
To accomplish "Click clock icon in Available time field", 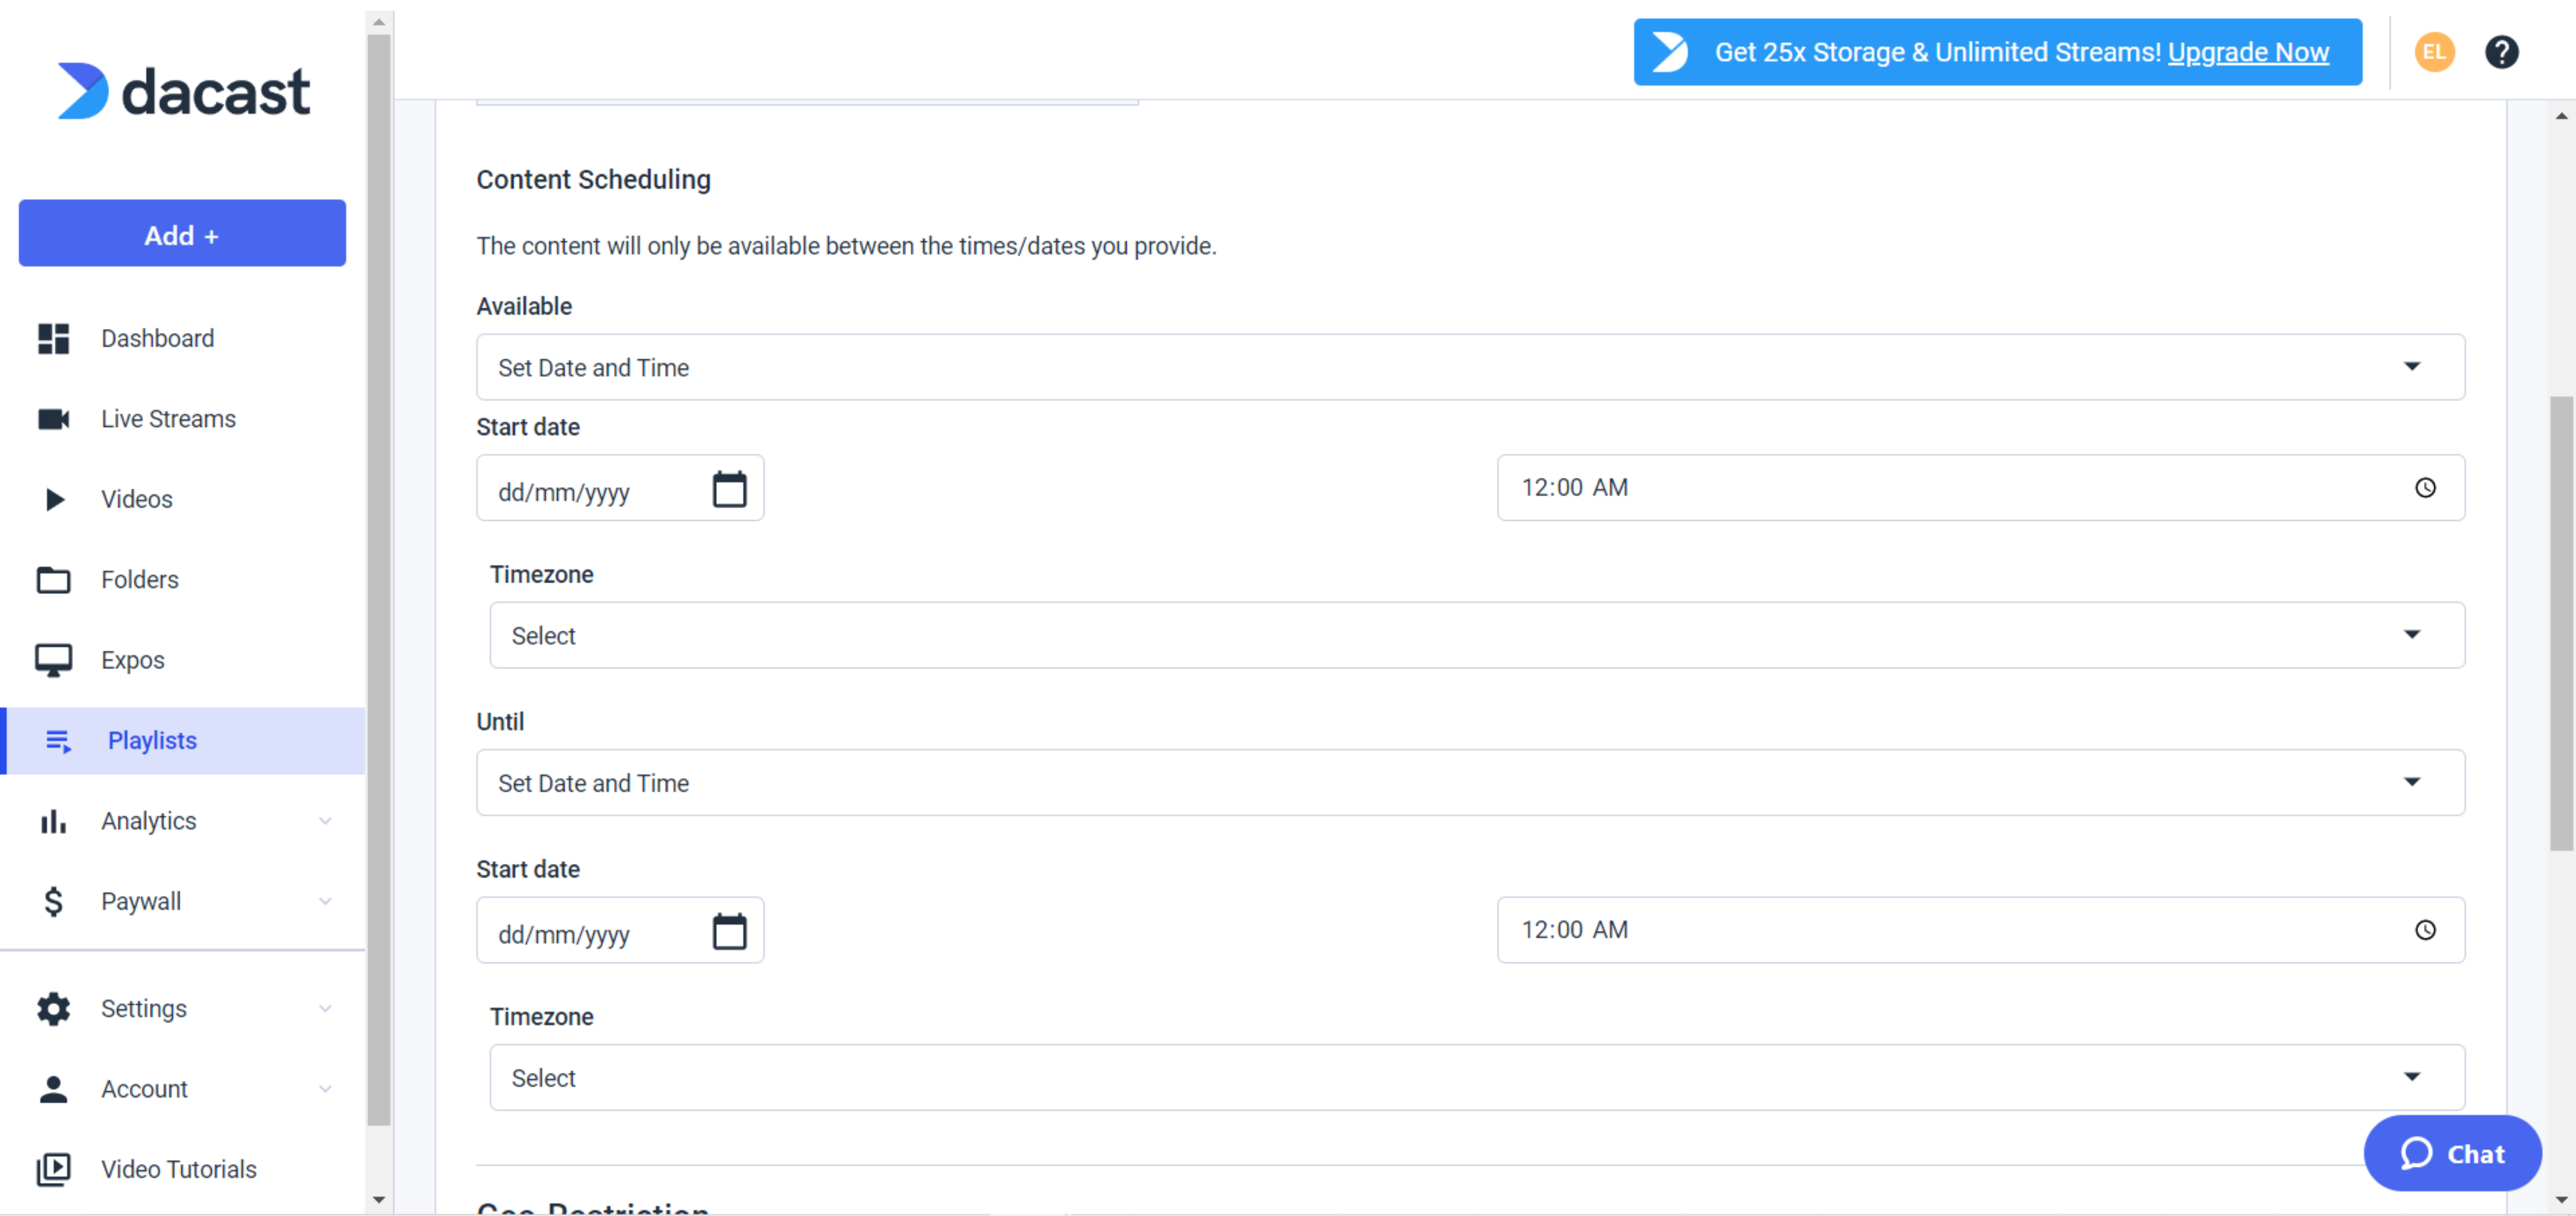I will [2425, 488].
